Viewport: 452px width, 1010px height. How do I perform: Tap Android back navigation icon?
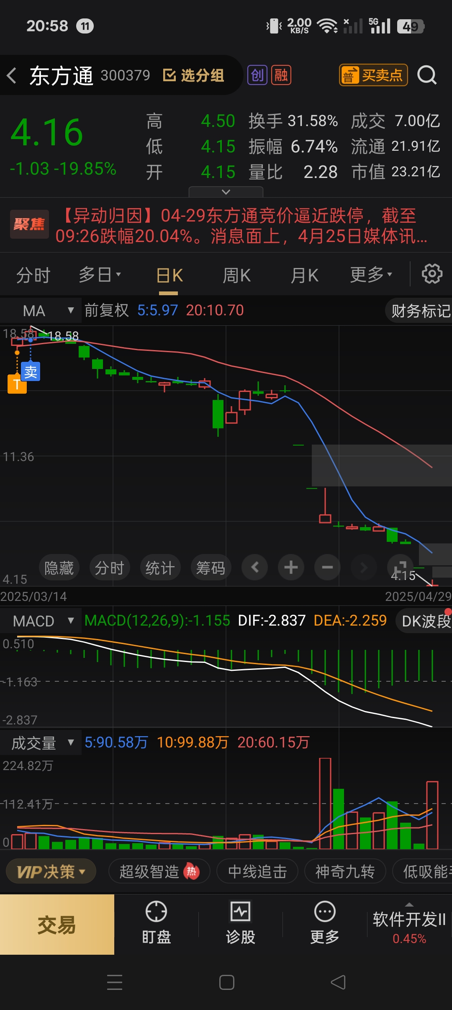click(x=338, y=982)
